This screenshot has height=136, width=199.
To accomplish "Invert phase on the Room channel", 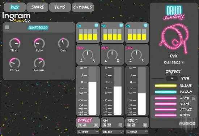I will click(145, 125).
